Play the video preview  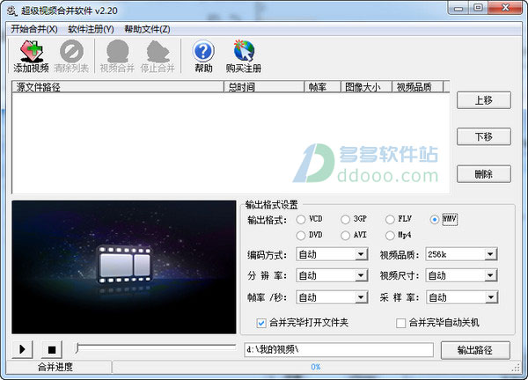point(22,349)
